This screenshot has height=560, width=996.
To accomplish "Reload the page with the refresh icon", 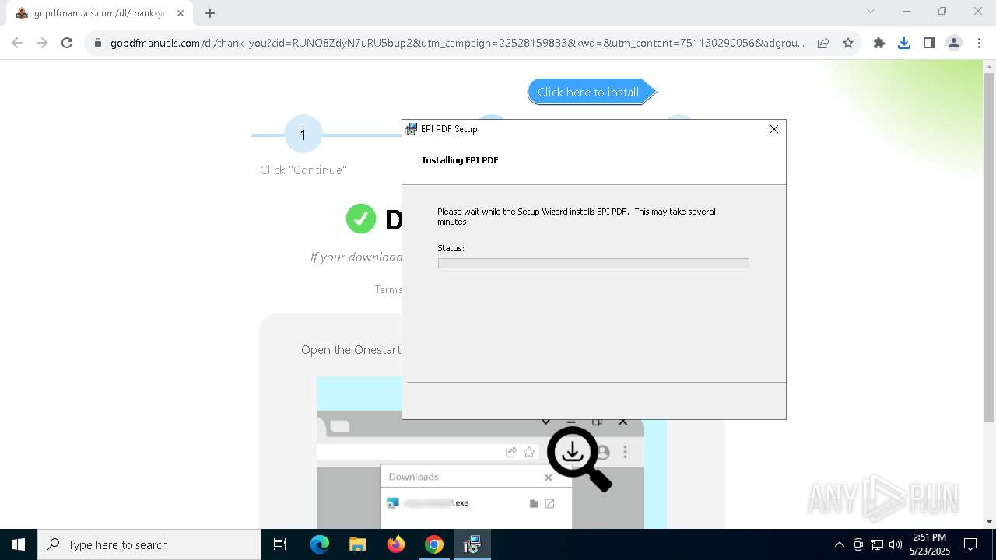I will [67, 43].
